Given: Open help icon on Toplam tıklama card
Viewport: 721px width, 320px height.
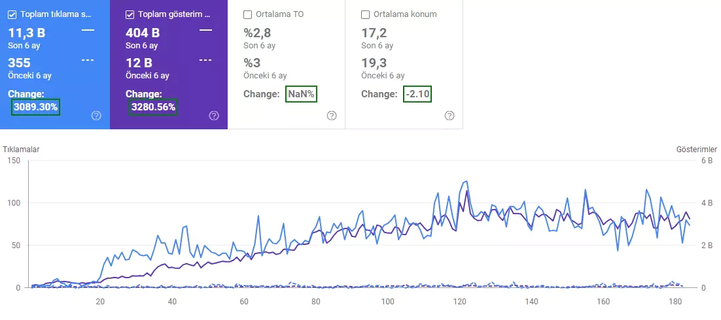Looking at the screenshot, I should click(x=96, y=116).
